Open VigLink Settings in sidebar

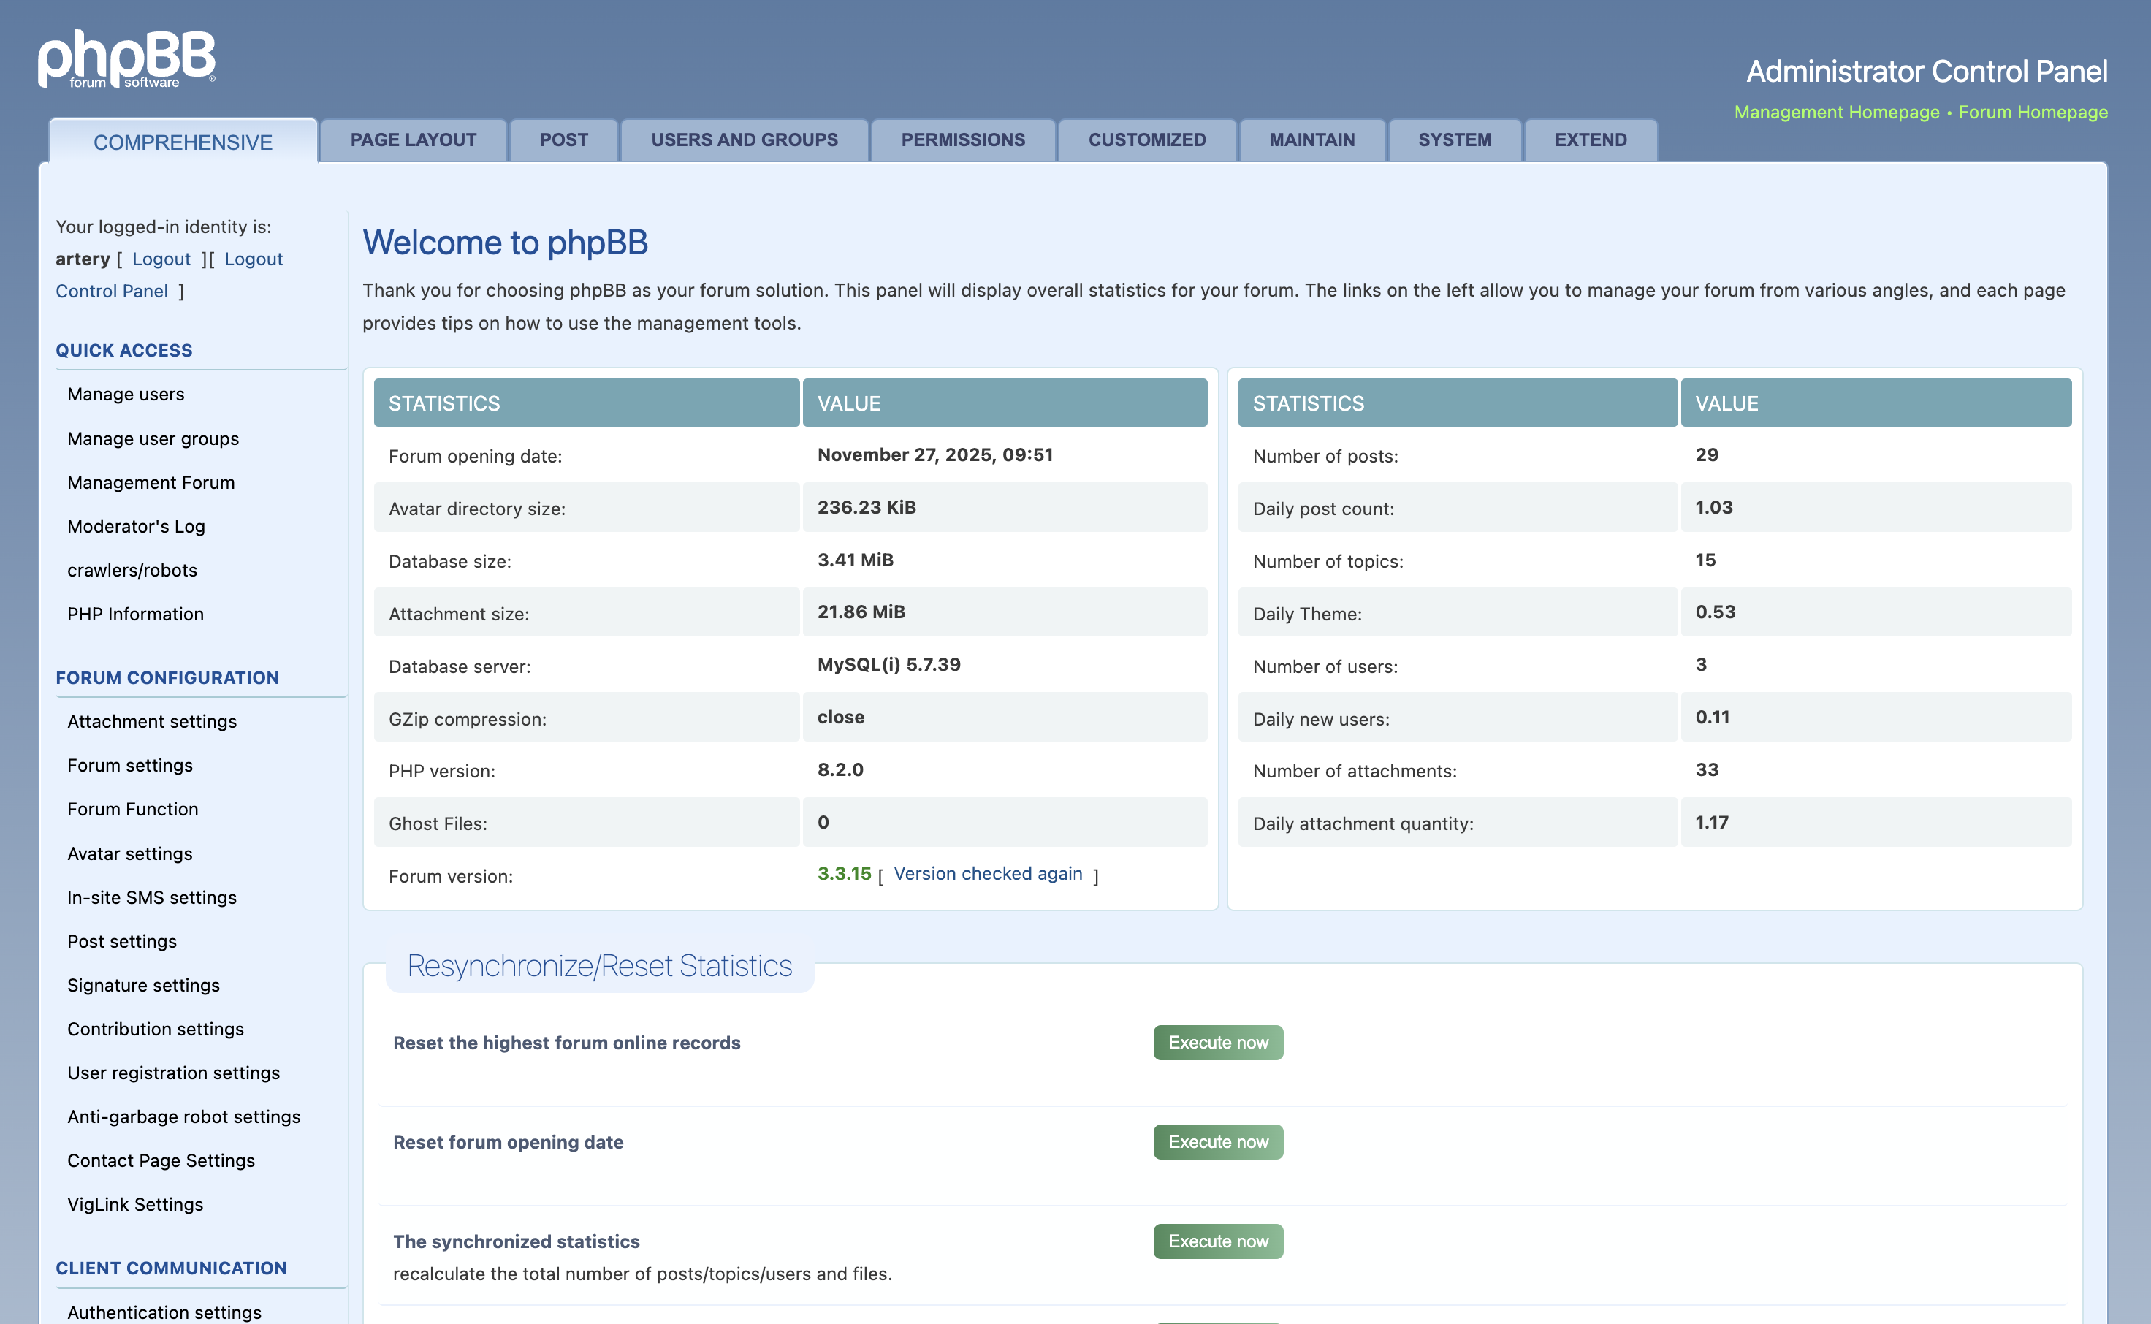point(135,1204)
